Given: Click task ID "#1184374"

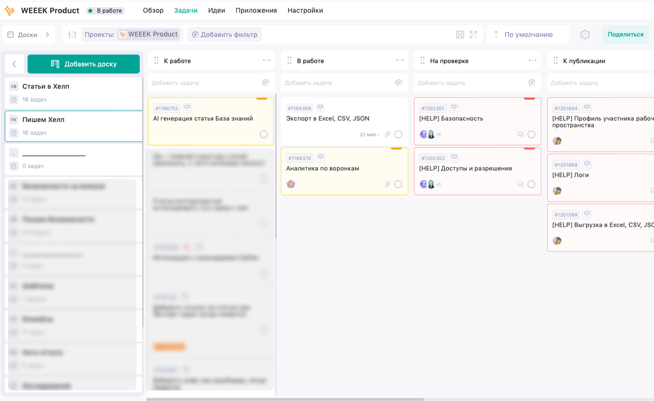Looking at the screenshot, I should tap(300, 158).
